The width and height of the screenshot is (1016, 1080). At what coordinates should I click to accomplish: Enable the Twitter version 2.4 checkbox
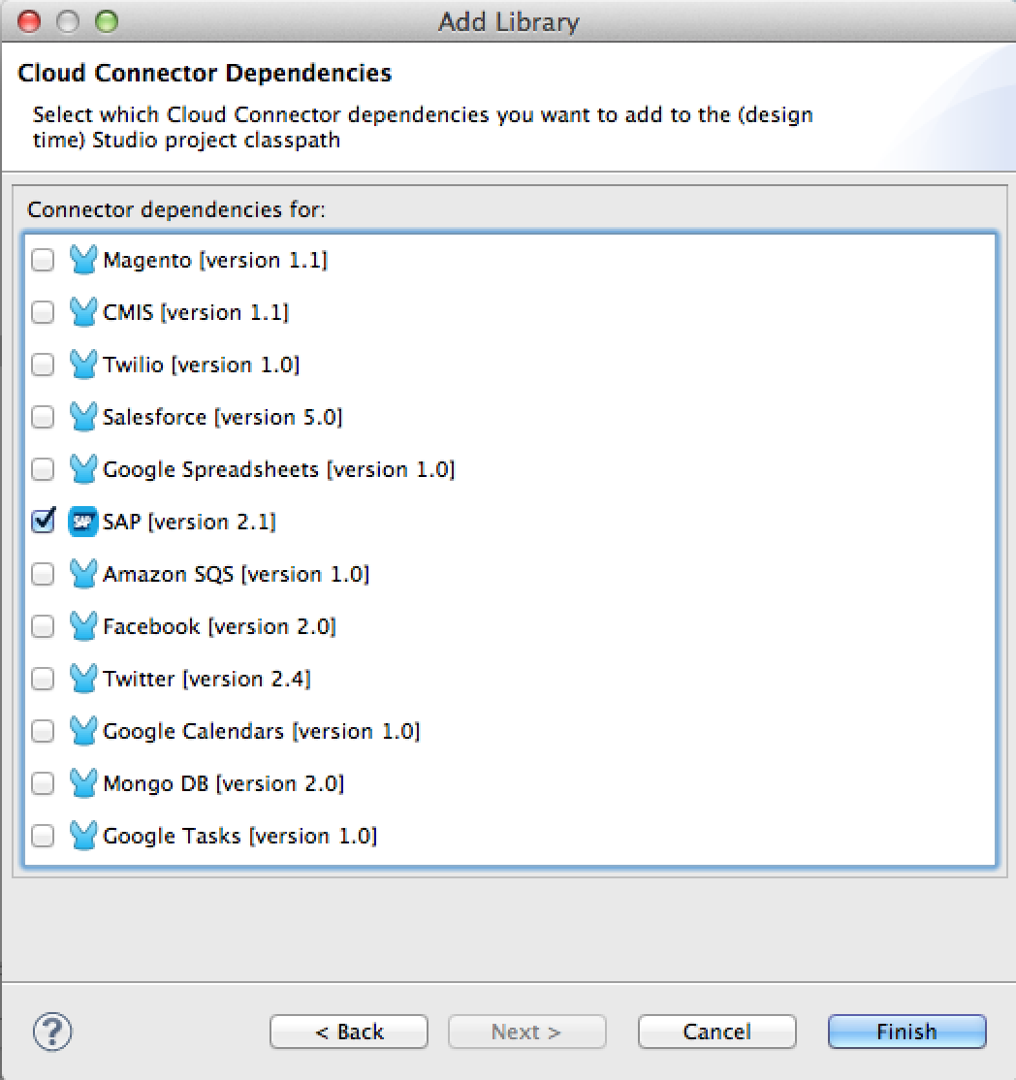[43, 679]
